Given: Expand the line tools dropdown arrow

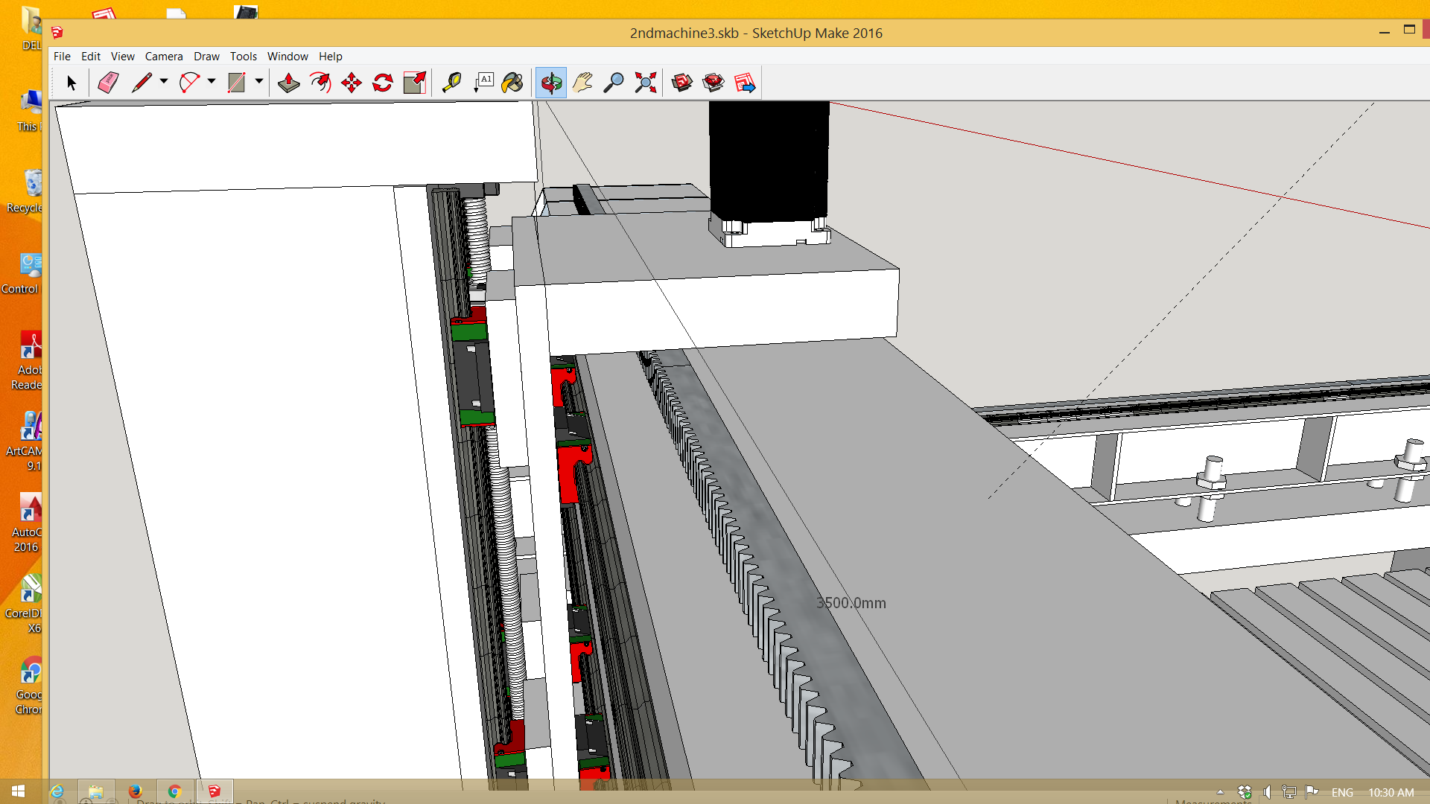Looking at the screenshot, I should (164, 81).
